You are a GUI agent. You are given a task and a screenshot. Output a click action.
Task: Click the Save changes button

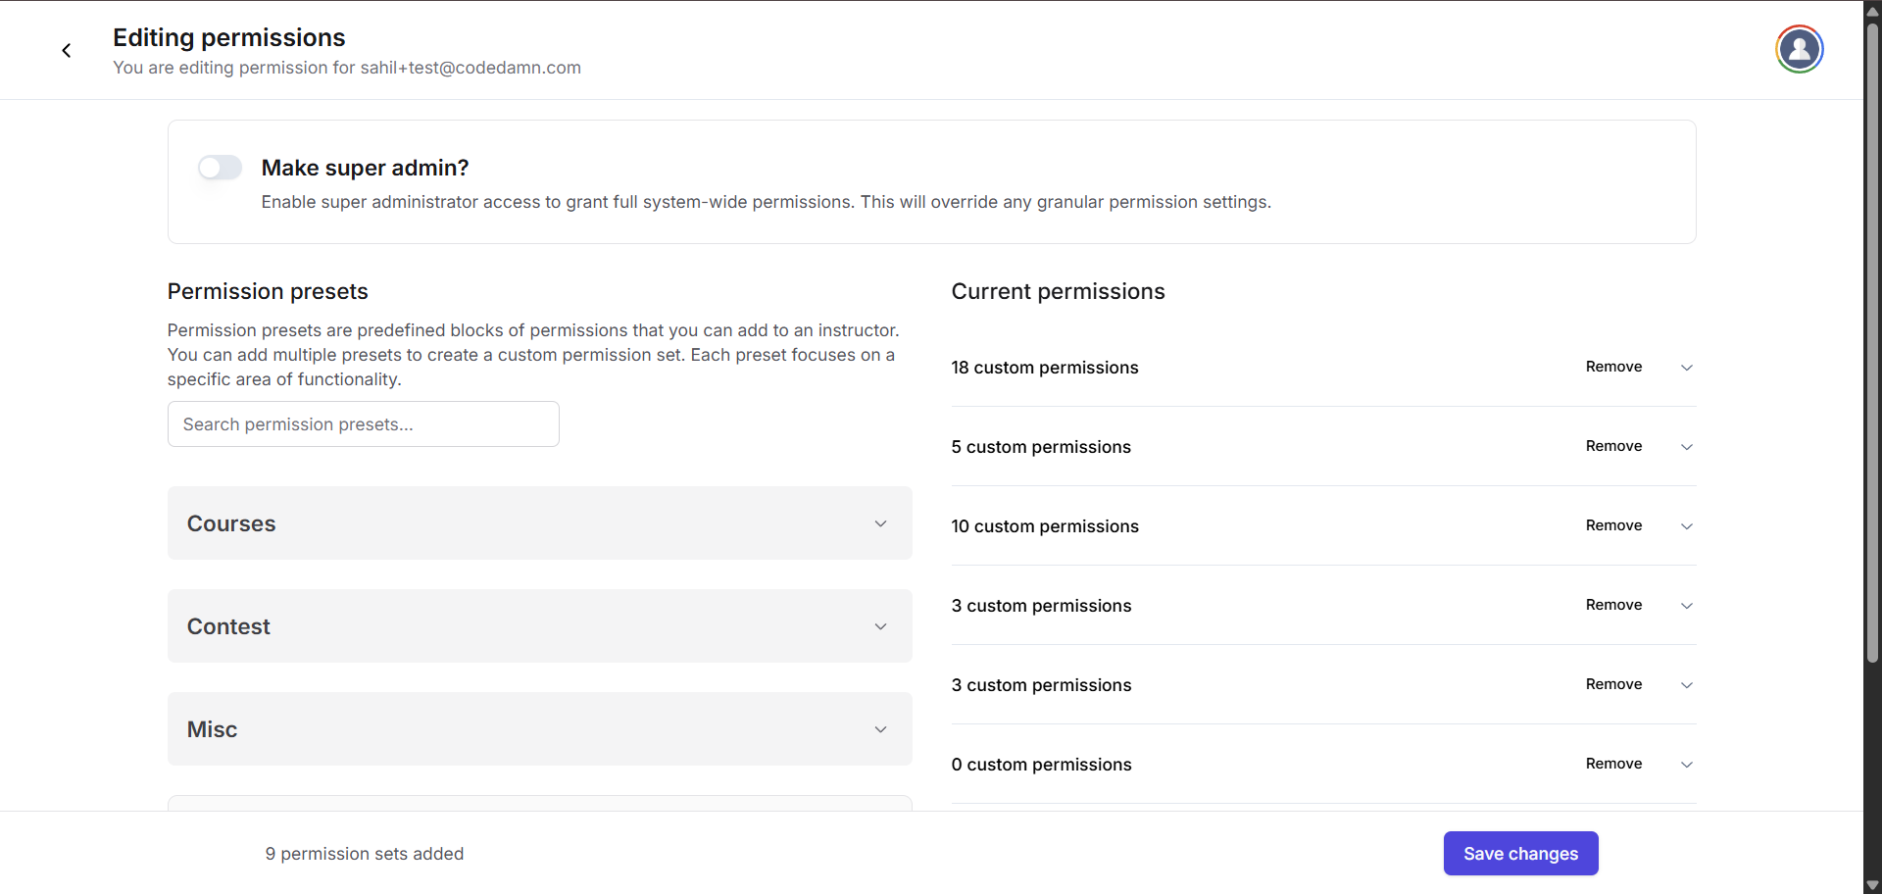1520,854
